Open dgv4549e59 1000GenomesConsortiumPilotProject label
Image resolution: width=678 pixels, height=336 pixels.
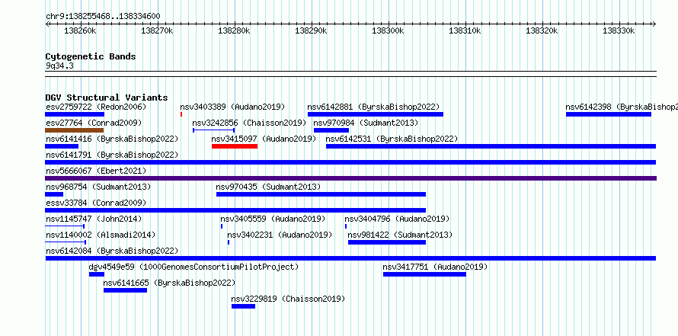[193, 267]
